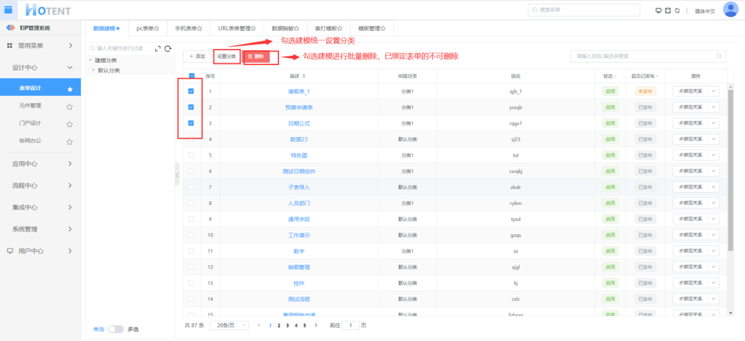The width and height of the screenshot is (745, 341).
Task: Expand the 流程中心 sidebar menu
Action: click(40, 186)
